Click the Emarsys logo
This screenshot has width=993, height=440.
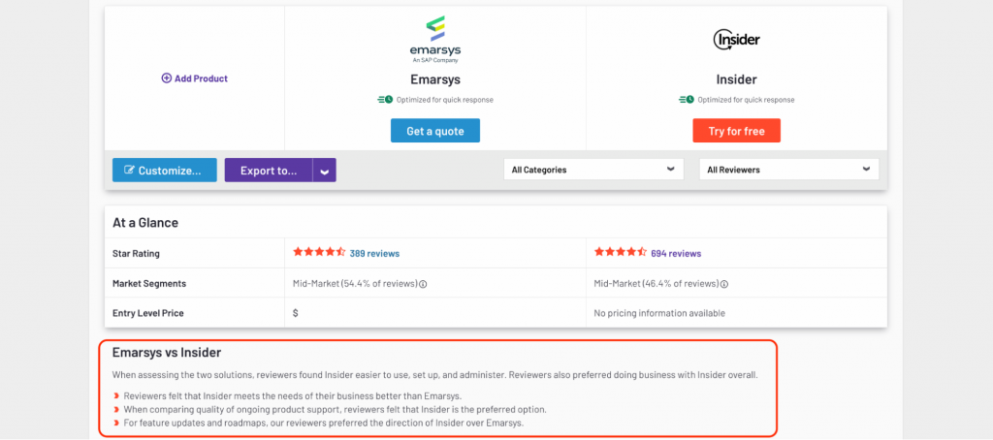[435, 40]
